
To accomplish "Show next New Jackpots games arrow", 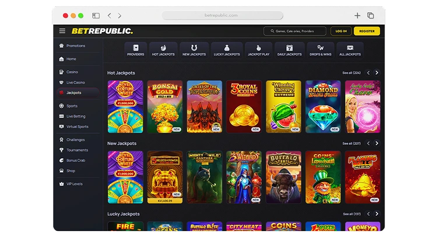I will (377, 144).
